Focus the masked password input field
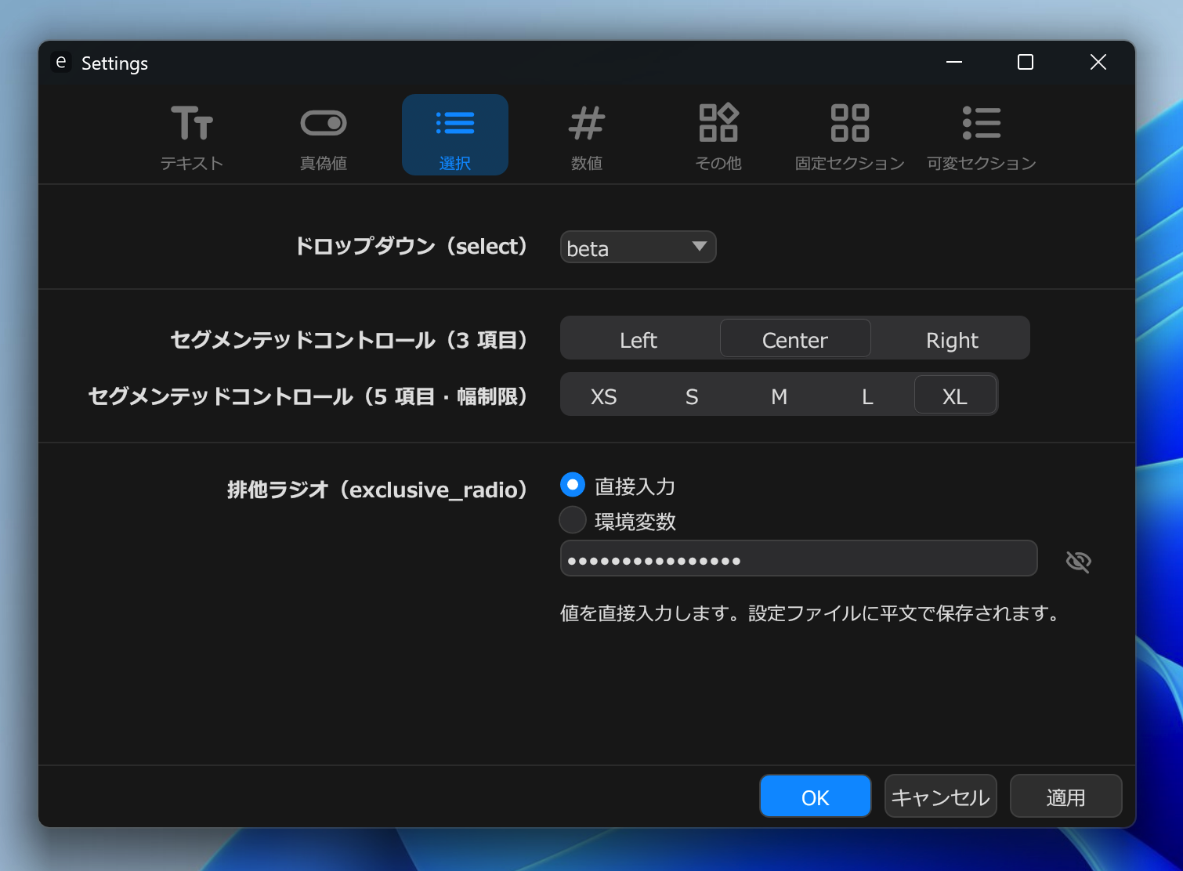This screenshot has height=871, width=1183. click(x=798, y=558)
